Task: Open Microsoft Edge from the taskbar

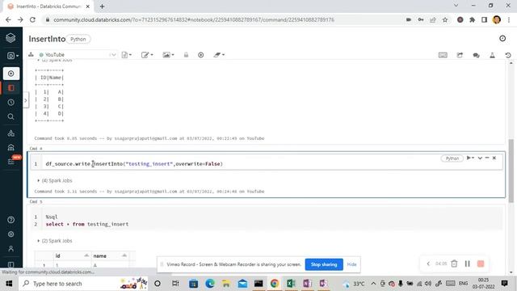Action: pyautogui.click(x=210, y=284)
